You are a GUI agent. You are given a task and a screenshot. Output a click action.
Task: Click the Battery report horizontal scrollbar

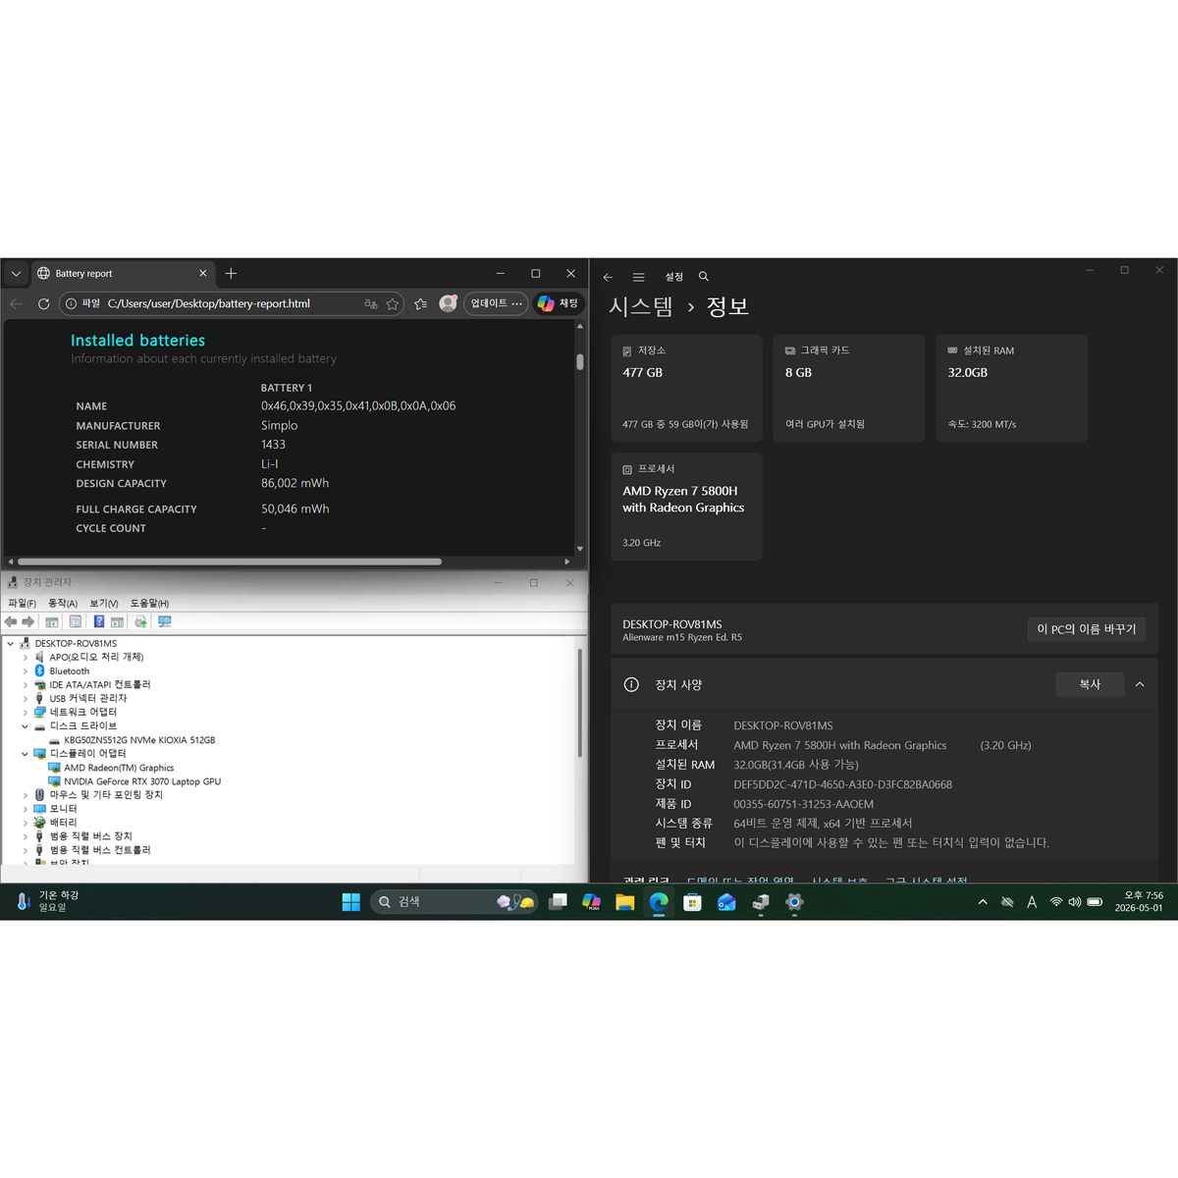(x=230, y=562)
